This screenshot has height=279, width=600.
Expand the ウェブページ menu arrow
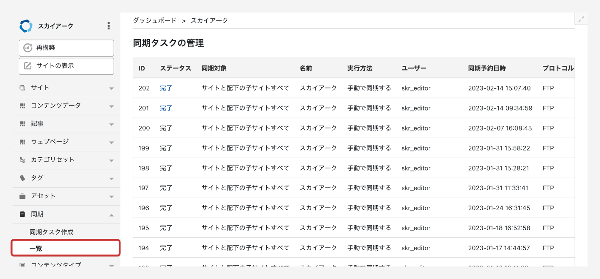[x=111, y=142]
